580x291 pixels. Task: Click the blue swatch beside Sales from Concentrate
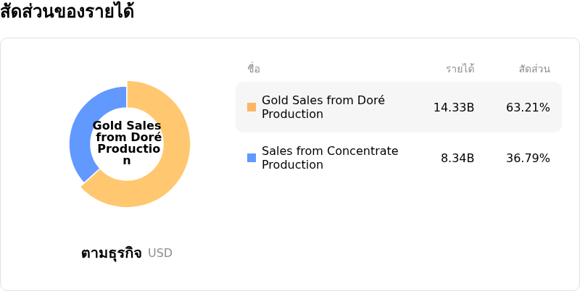pyautogui.click(x=252, y=158)
